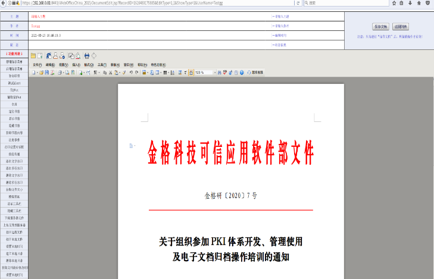Click the yellow folder icon above the menu bar
The width and height of the screenshot is (434, 279).
point(33,56)
